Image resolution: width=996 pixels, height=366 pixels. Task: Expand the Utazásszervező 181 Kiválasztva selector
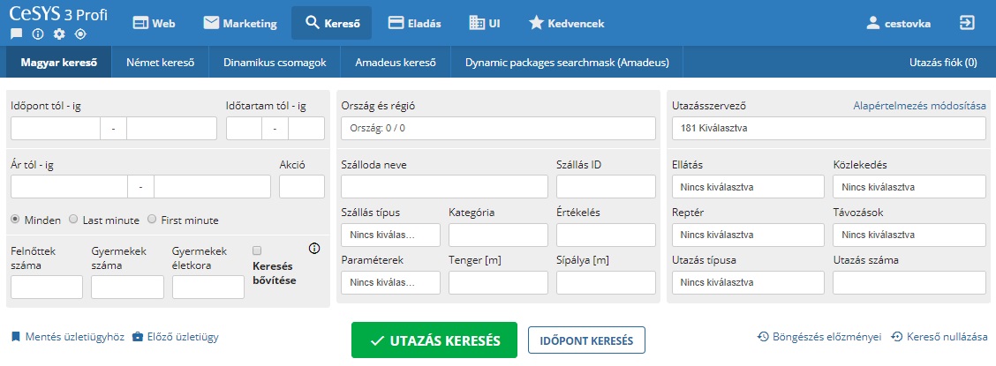tap(829, 128)
